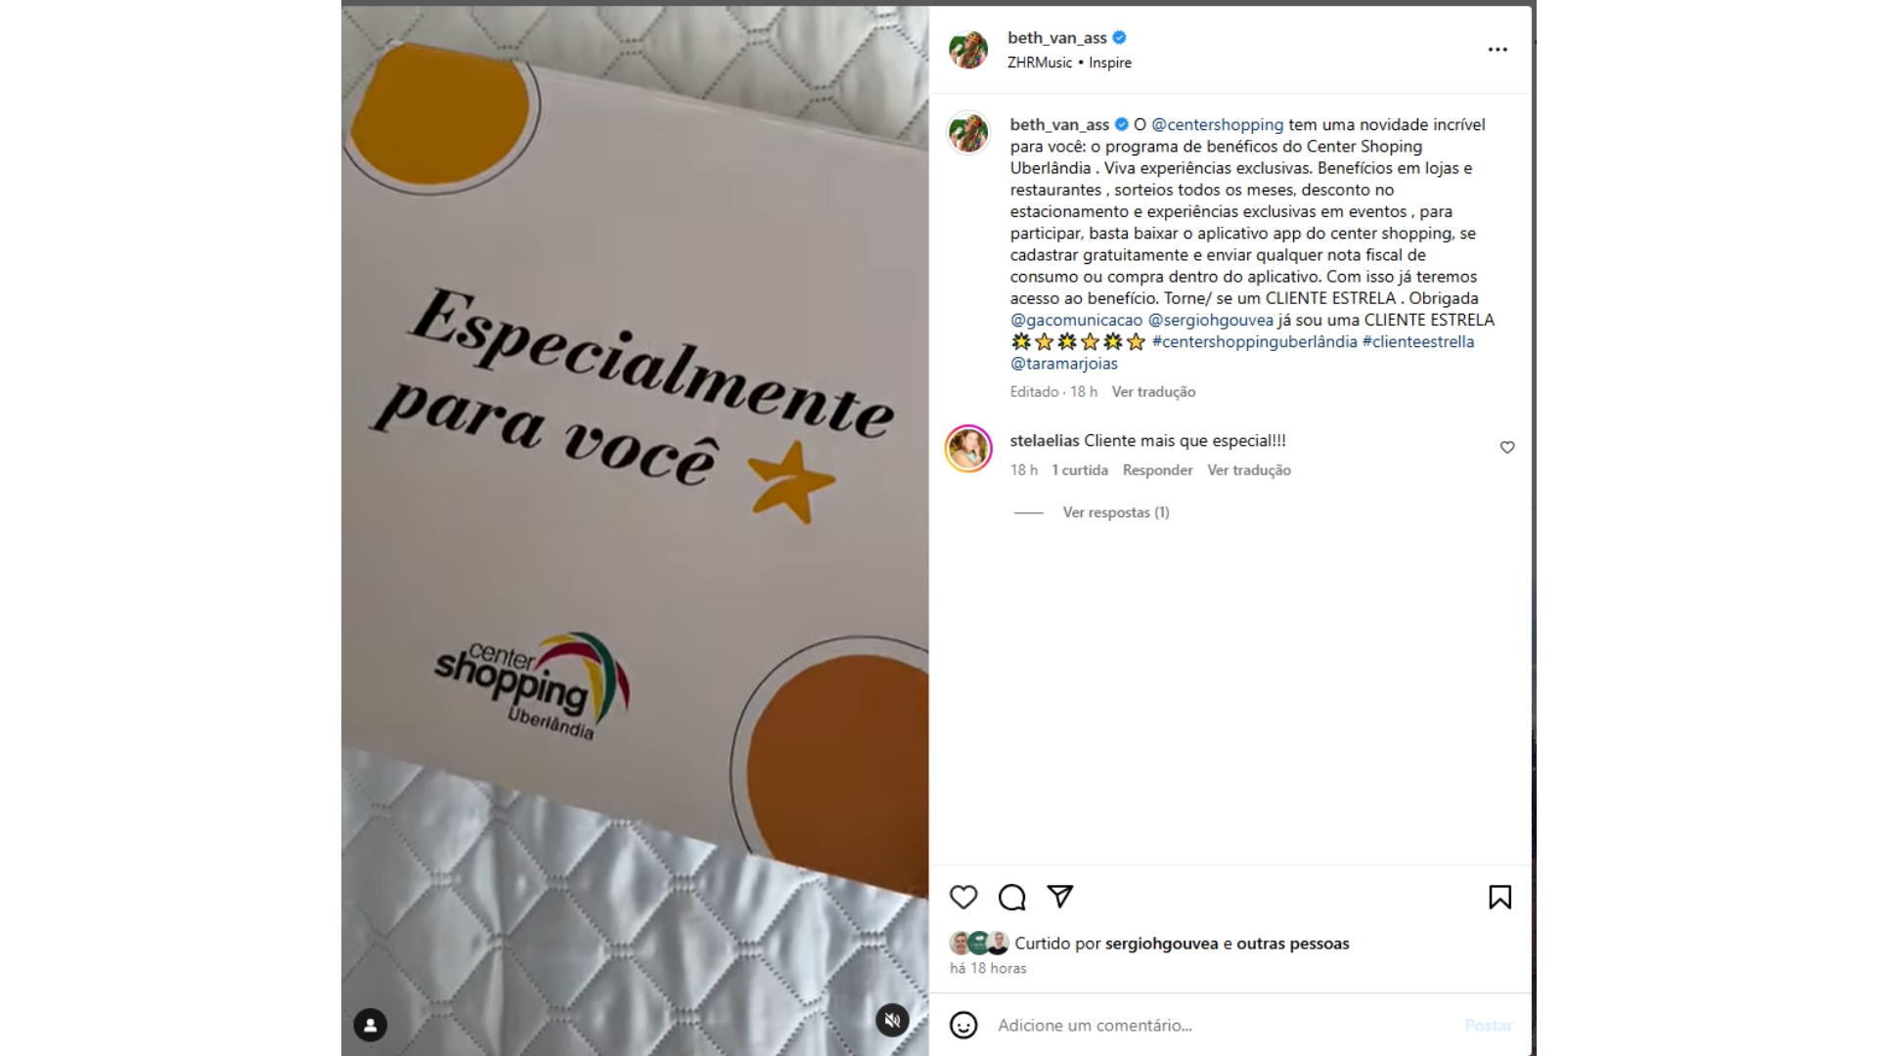Show tagged people icon on video
This screenshot has width=1878, height=1056.
pyautogui.click(x=370, y=1025)
